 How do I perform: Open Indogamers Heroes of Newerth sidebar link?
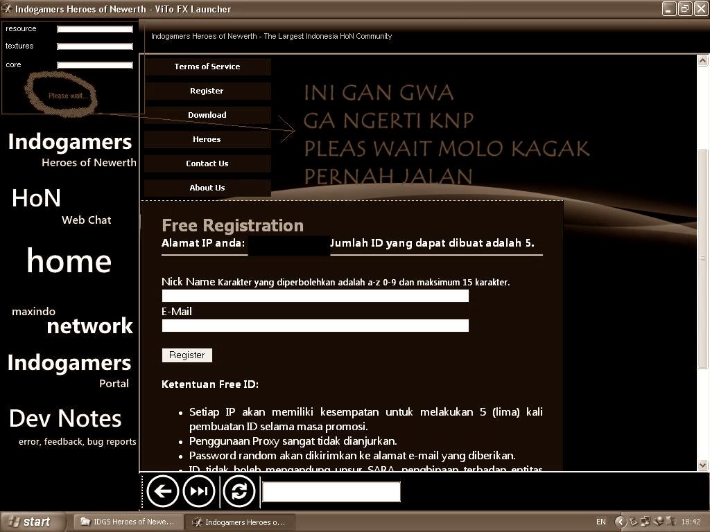coord(71,150)
